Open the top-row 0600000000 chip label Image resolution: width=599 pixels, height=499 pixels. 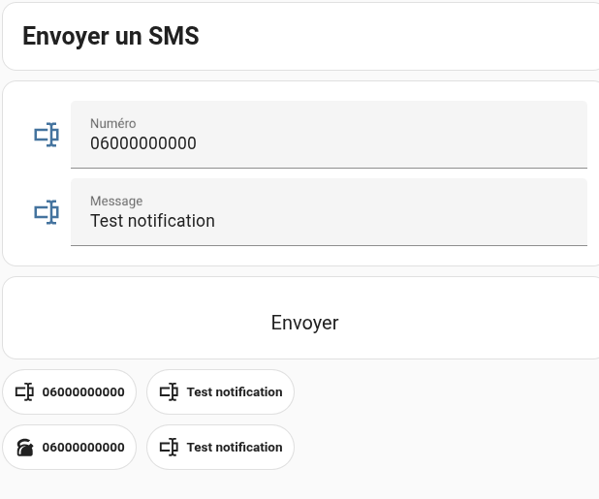83,392
